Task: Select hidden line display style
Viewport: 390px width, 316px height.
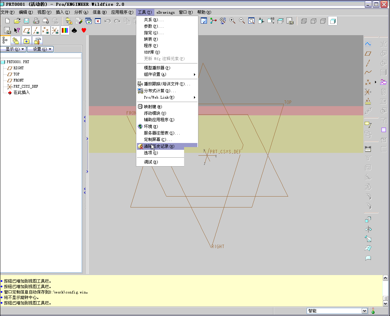Action: (x=314, y=21)
